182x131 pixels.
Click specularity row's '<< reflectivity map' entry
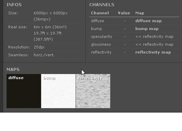(x=154, y=37)
